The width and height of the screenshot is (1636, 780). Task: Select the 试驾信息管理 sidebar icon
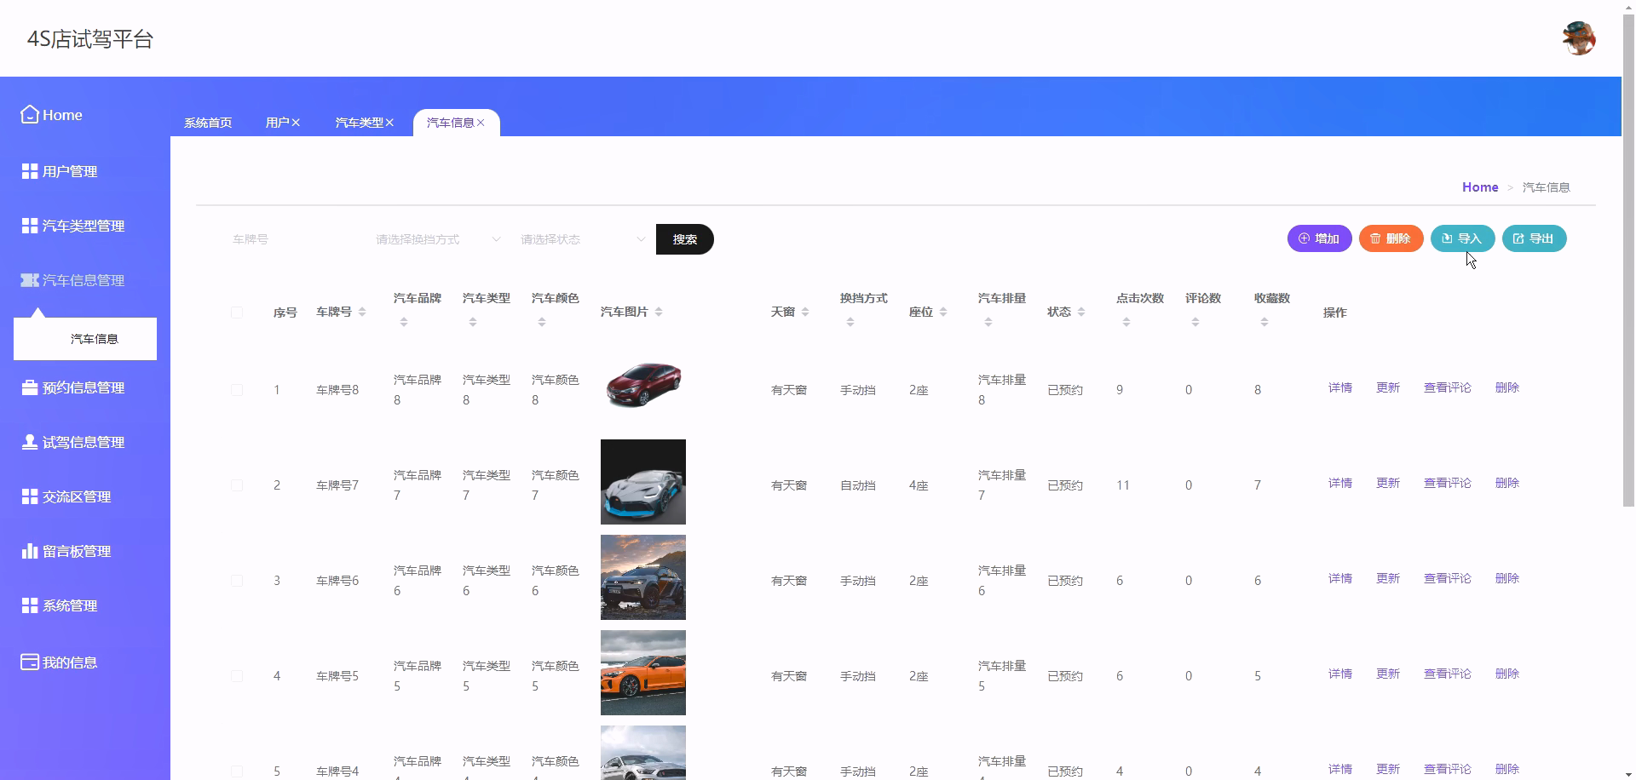(27, 442)
